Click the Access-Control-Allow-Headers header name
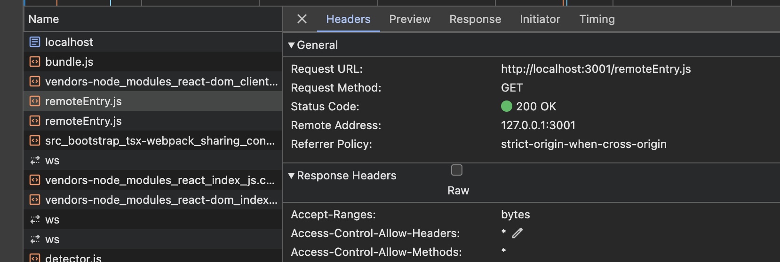780x262 pixels. click(x=375, y=233)
